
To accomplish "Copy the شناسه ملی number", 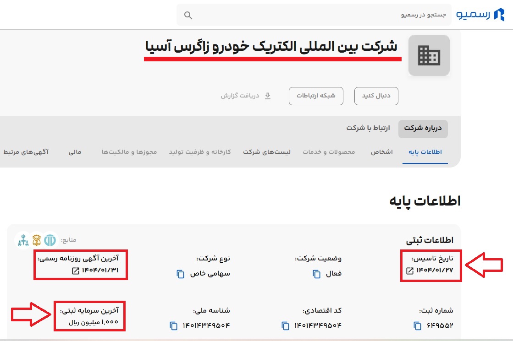I will click(173, 325).
